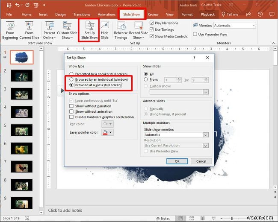Open the Transitions tab

coord(82,15)
